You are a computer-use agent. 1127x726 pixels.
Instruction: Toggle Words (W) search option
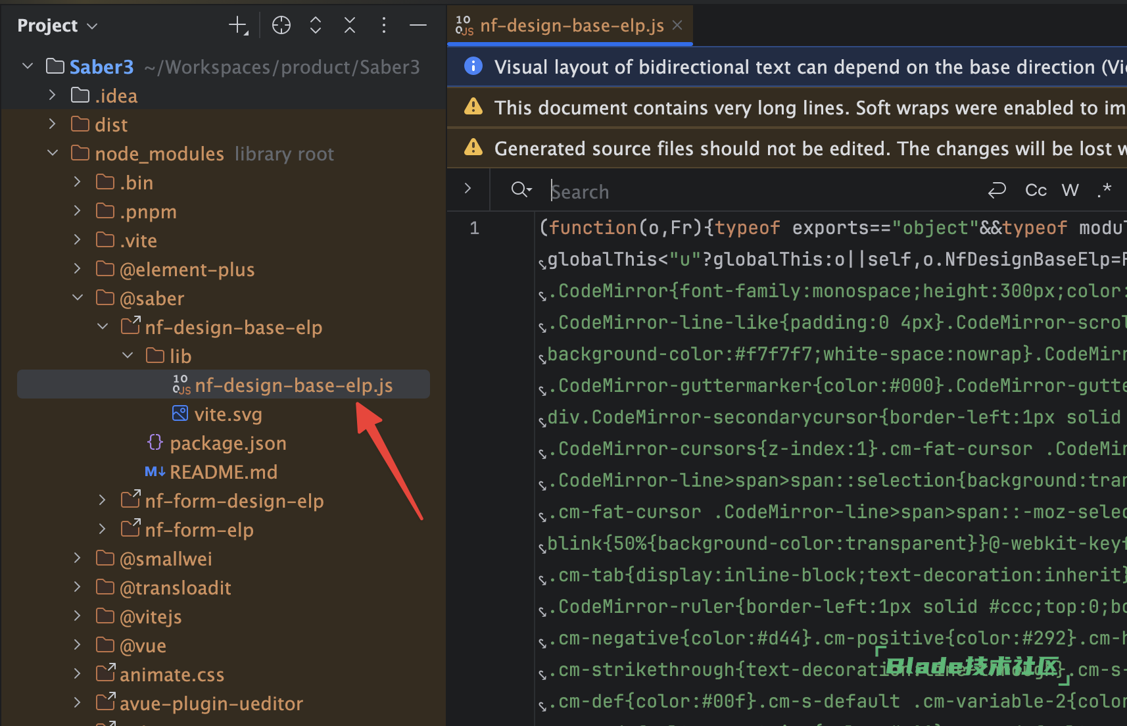[x=1070, y=191]
